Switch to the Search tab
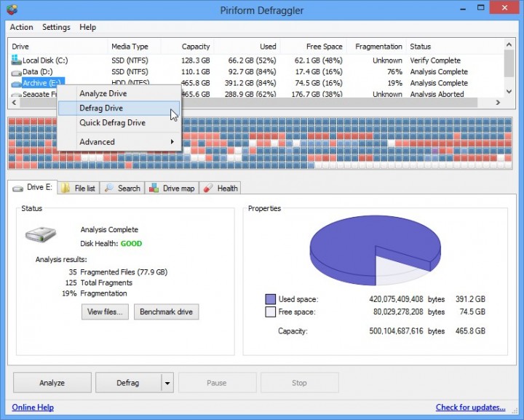Viewport: 524px width, 420px height. (x=122, y=188)
